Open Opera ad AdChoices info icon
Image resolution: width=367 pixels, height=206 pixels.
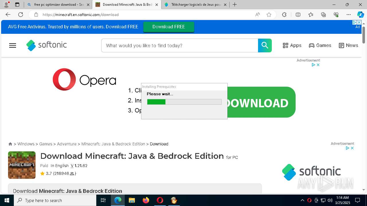313,65
